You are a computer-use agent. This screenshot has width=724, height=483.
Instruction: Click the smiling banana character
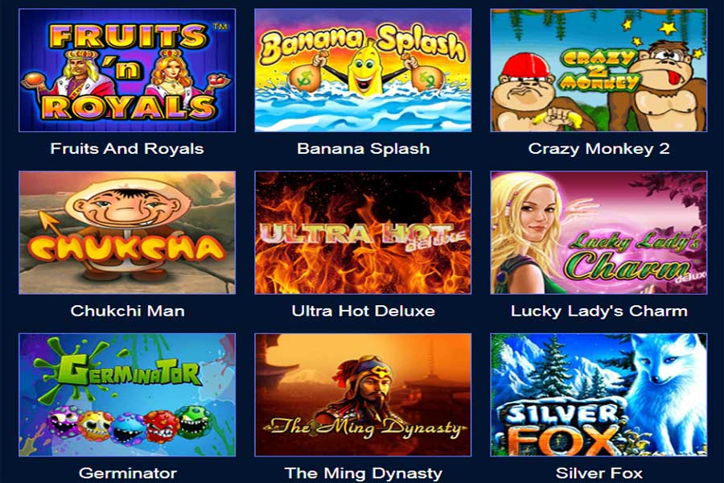364,69
